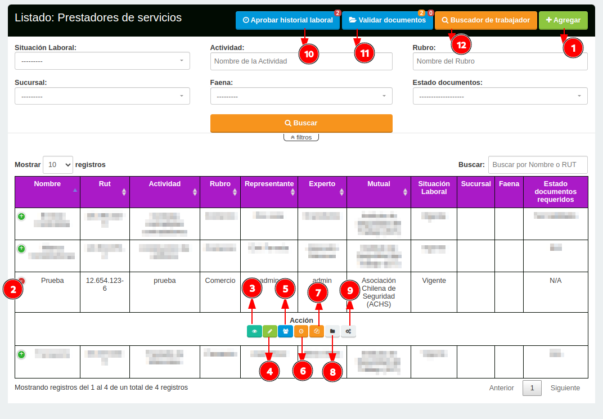Click the green pencil edit icon under Acción
Viewport: 603px width, 419px height.
270,331
